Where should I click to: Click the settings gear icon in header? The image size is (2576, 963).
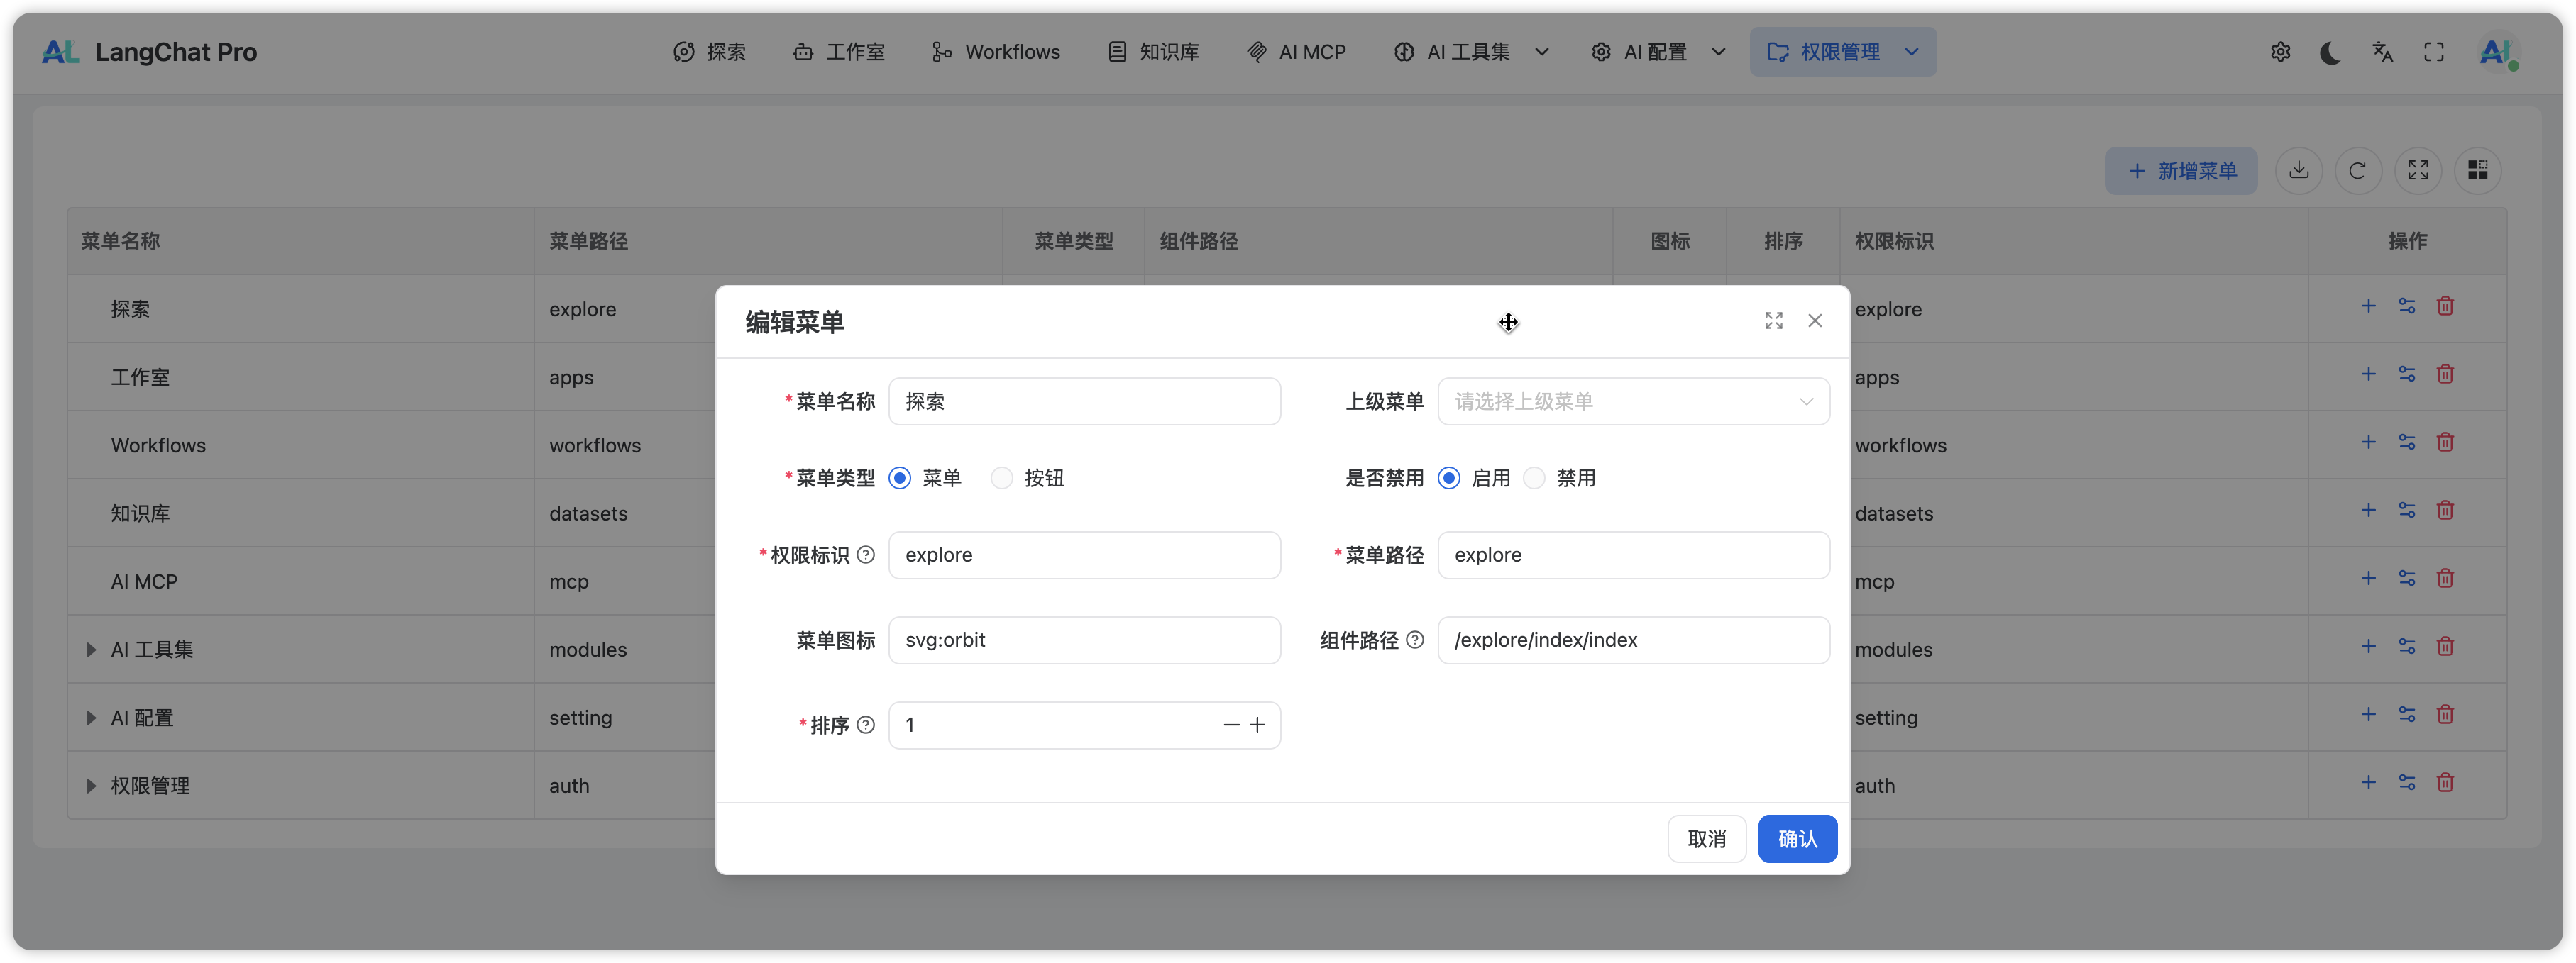pyautogui.click(x=2280, y=52)
